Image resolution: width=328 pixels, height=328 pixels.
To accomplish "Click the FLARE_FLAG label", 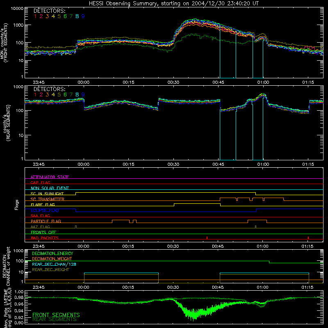I will click(x=43, y=205).
